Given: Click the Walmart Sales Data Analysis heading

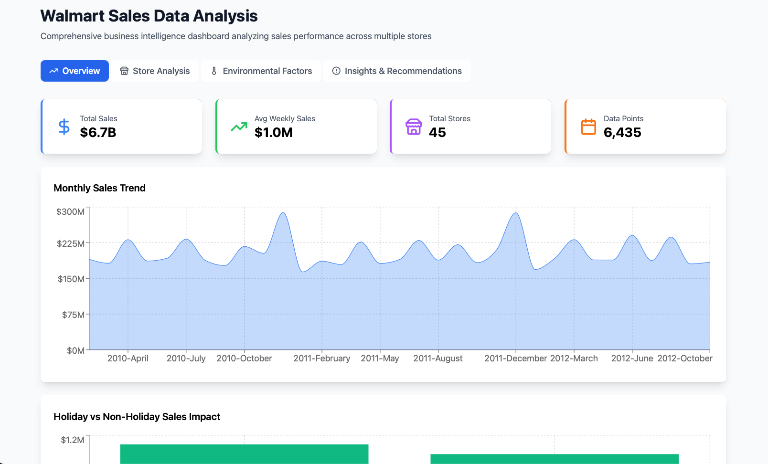Looking at the screenshot, I should [149, 16].
